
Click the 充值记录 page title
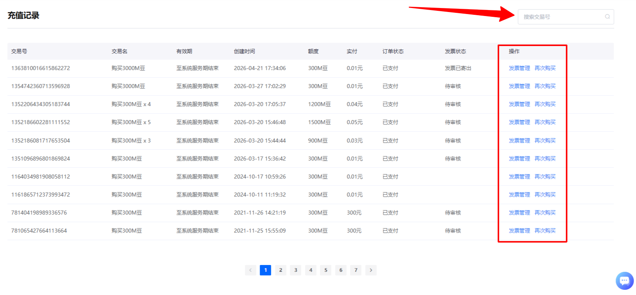point(23,15)
